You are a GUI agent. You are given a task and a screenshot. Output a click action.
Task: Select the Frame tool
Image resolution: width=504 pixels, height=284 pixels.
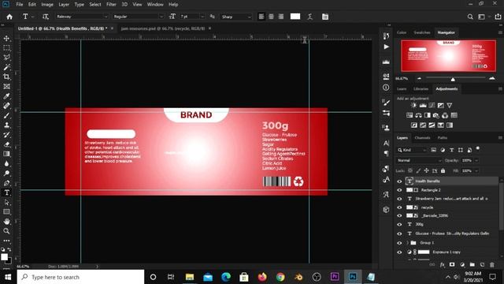[6, 87]
